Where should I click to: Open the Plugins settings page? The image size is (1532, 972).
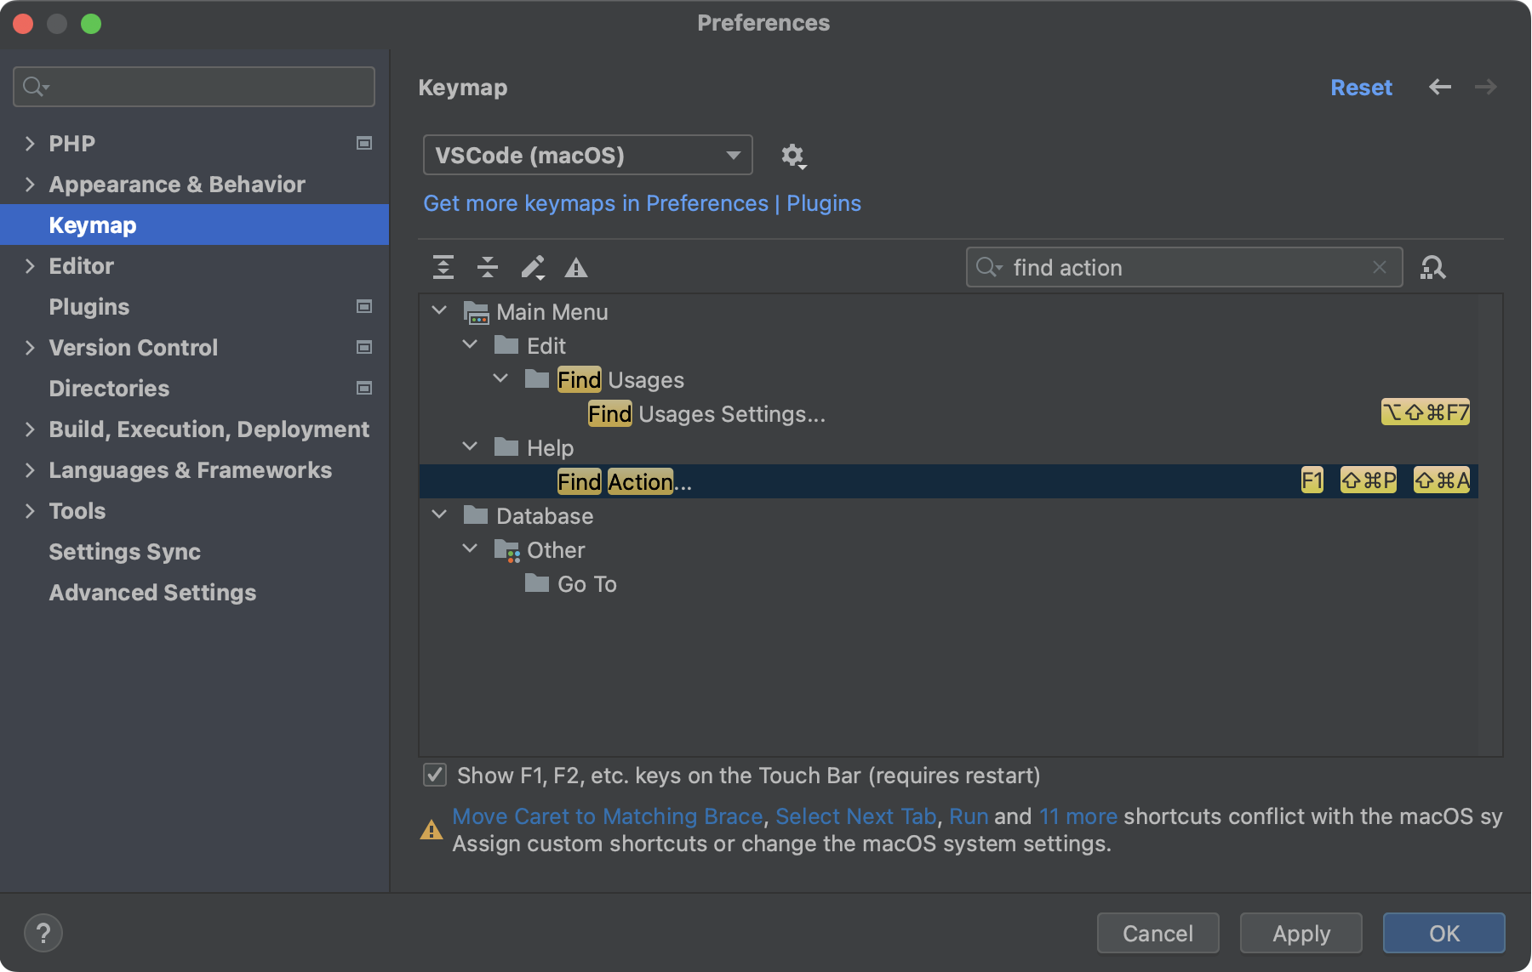click(89, 307)
